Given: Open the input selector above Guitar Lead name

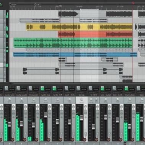Looking at the screenshot, I should [x=10, y=92].
